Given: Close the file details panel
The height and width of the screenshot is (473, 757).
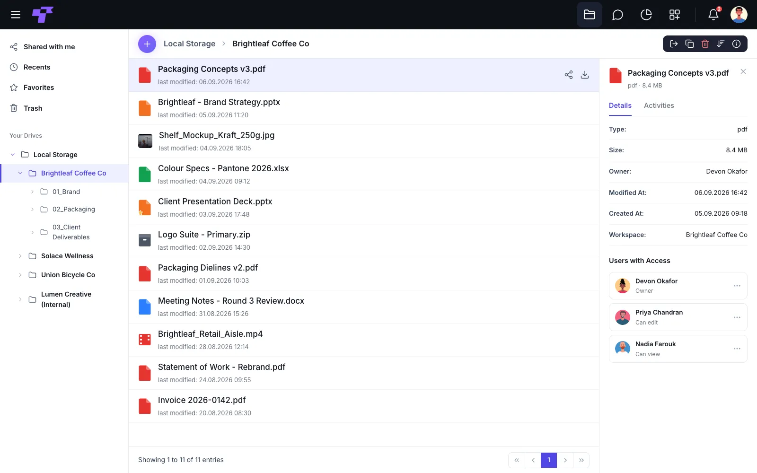Looking at the screenshot, I should 743,71.
